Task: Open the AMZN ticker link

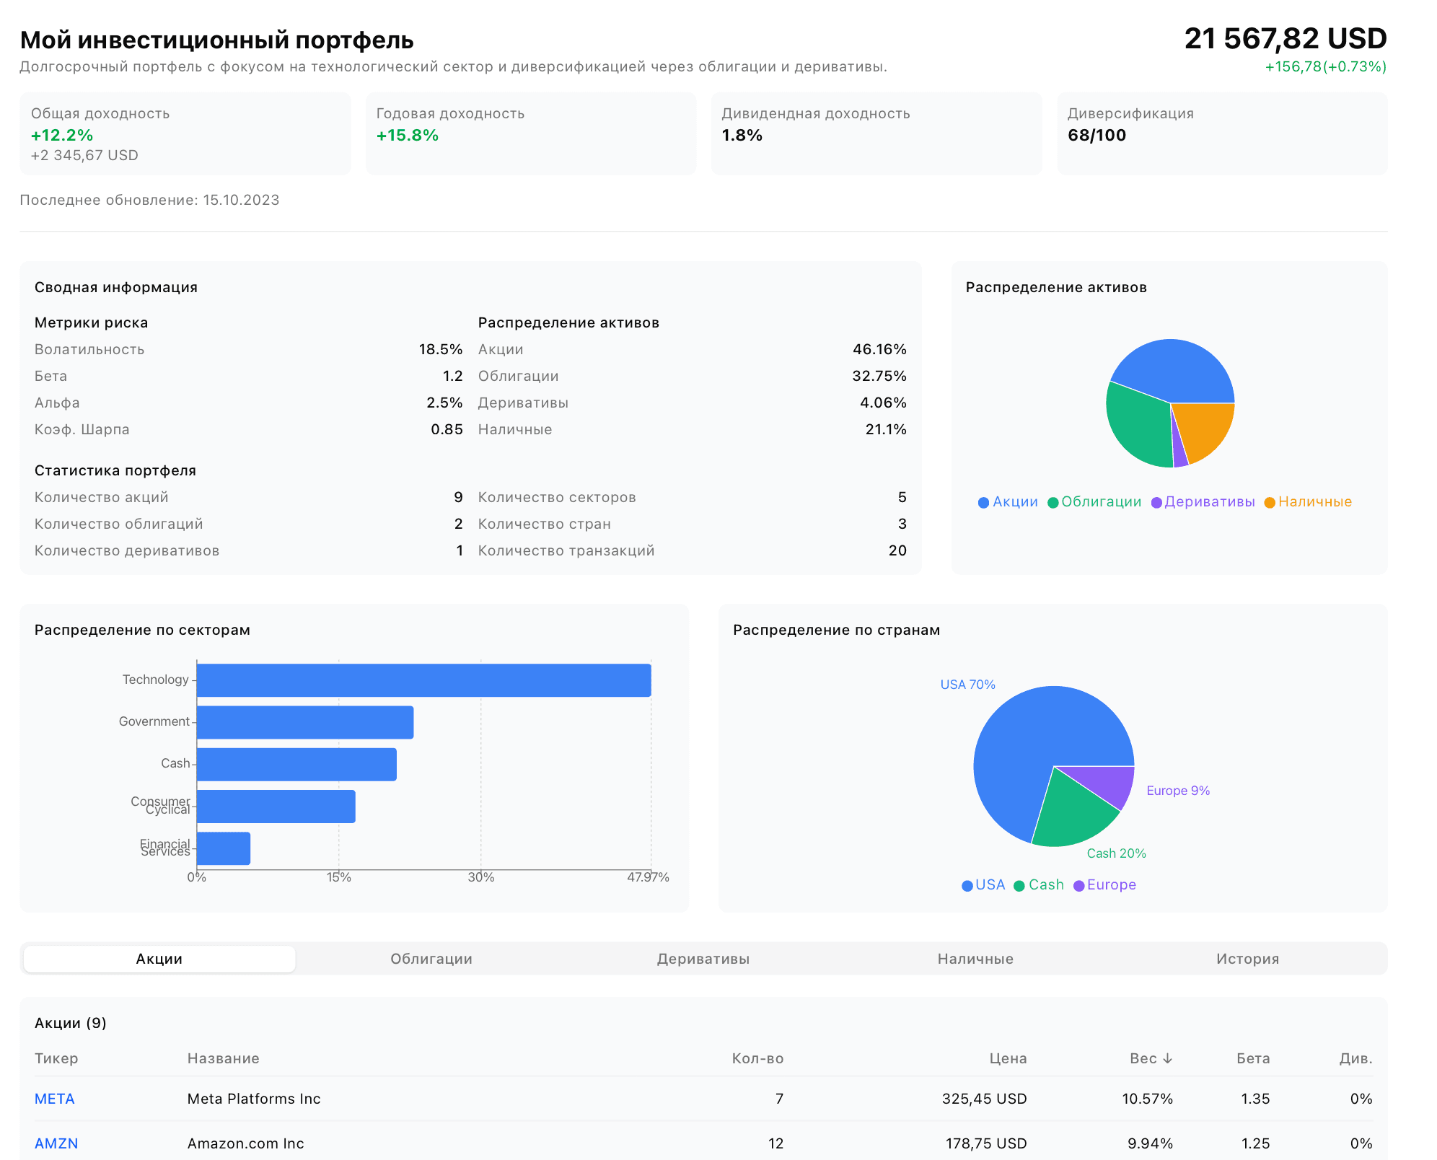Action: [x=56, y=1143]
